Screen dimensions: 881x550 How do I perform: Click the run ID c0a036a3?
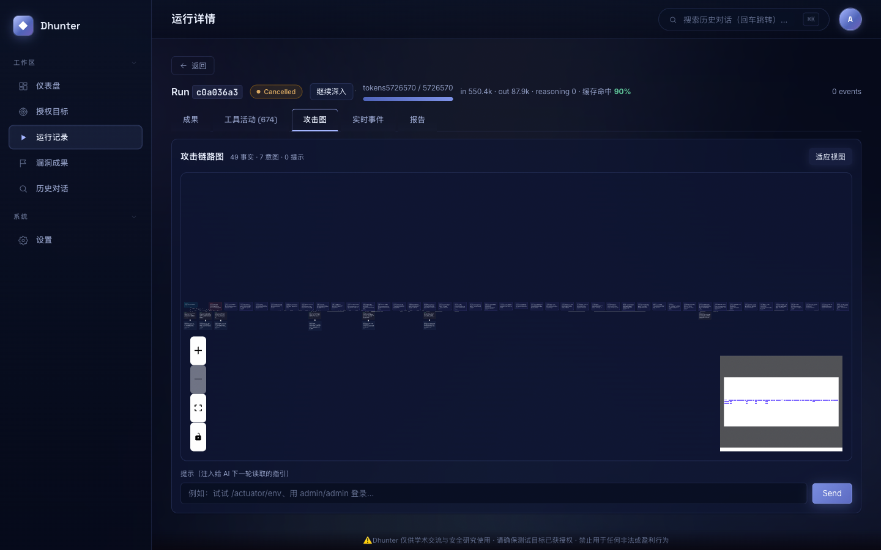[217, 92]
